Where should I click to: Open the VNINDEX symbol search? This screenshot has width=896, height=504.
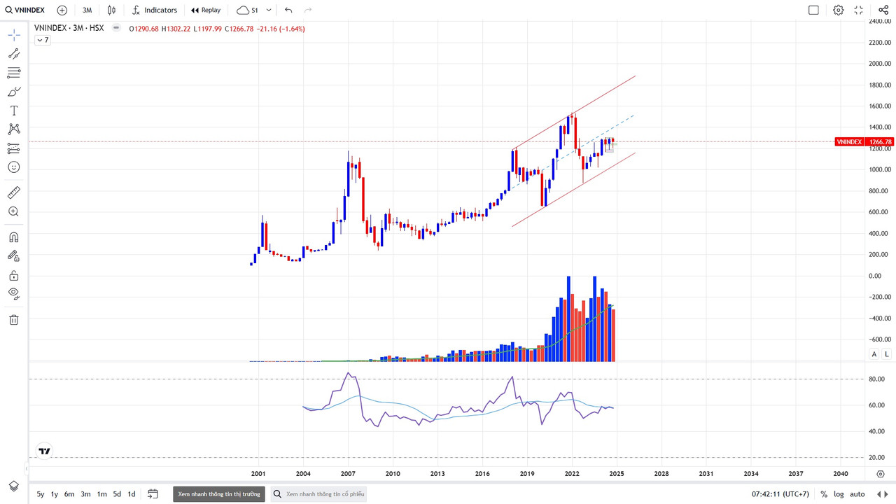click(x=26, y=10)
